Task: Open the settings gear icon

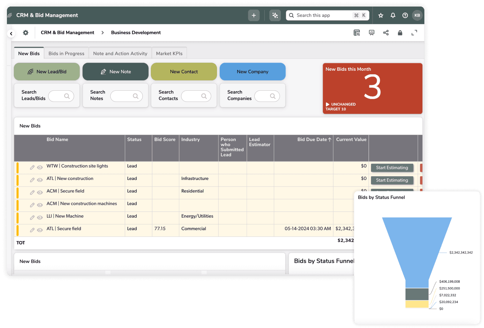Action: [x=25, y=33]
